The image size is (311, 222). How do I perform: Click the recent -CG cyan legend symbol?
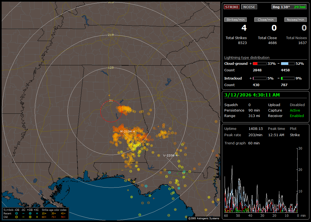[x=17, y=213]
